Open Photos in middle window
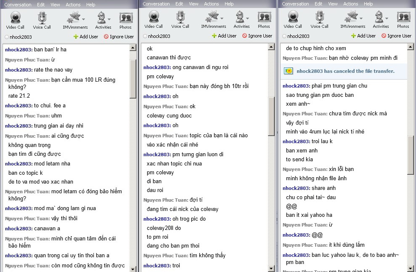The height and width of the screenshot is (272, 416). point(264,19)
